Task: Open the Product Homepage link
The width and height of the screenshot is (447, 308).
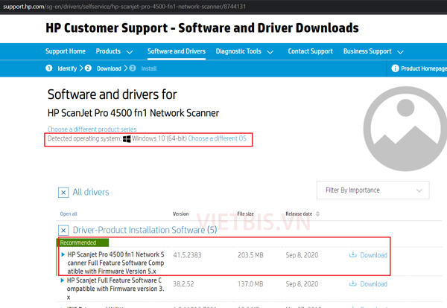Action: pyautogui.click(x=424, y=68)
